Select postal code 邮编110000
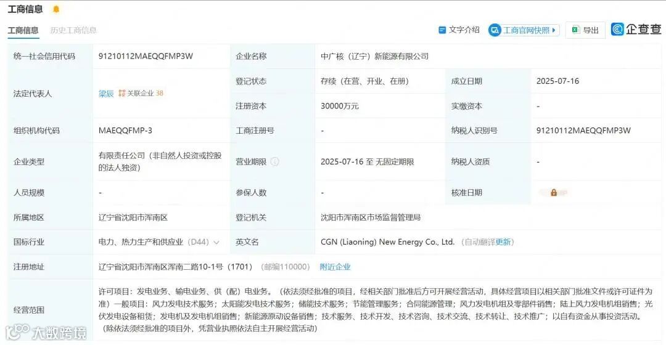This screenshot has width=666, height=345. [x=285, y=267]
